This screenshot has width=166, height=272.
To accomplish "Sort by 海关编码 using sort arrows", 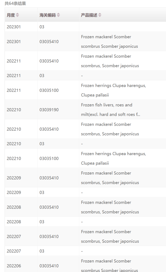I will [58, 15].
